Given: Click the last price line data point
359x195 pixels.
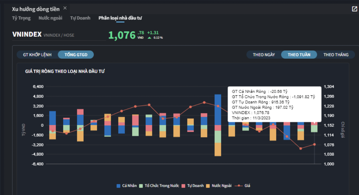Looking at the screenshot, I should pos(314,144).
